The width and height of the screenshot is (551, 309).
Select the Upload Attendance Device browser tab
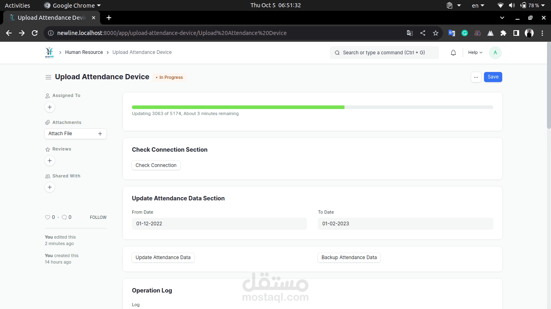tap(52, 18)
